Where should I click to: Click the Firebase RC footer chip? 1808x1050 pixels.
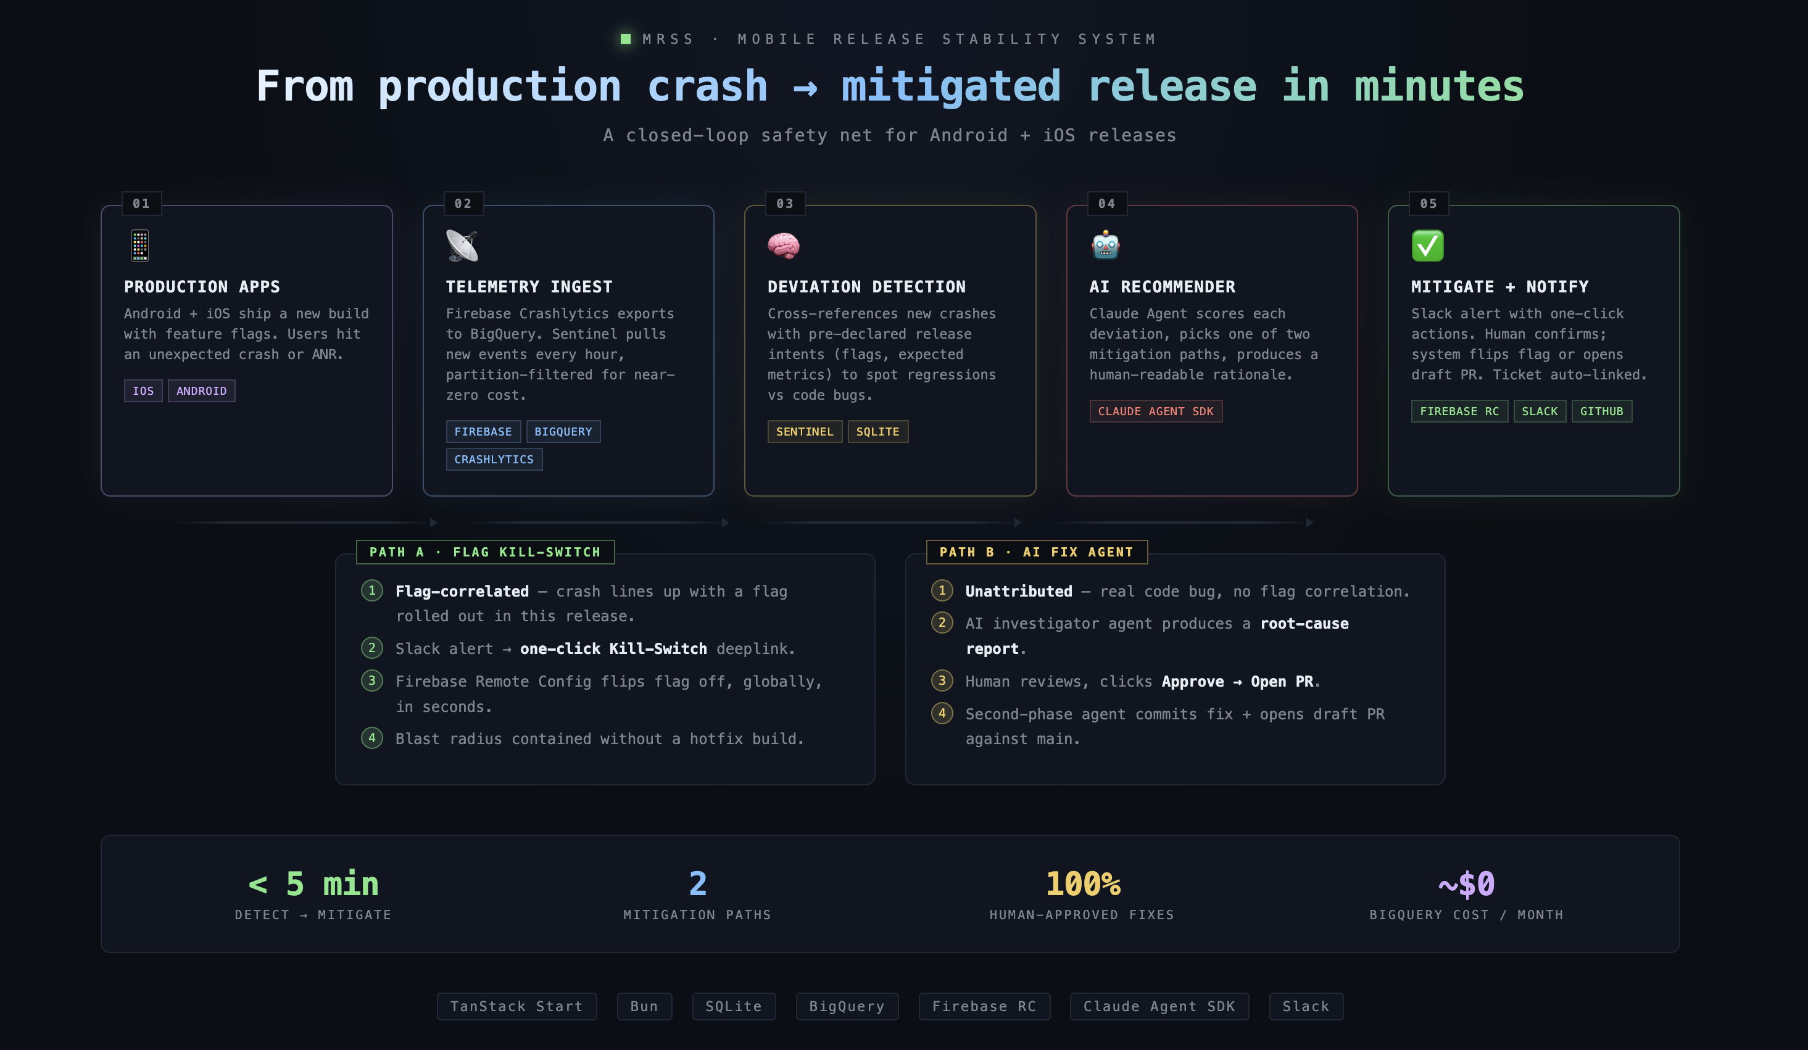[984, 1006]
